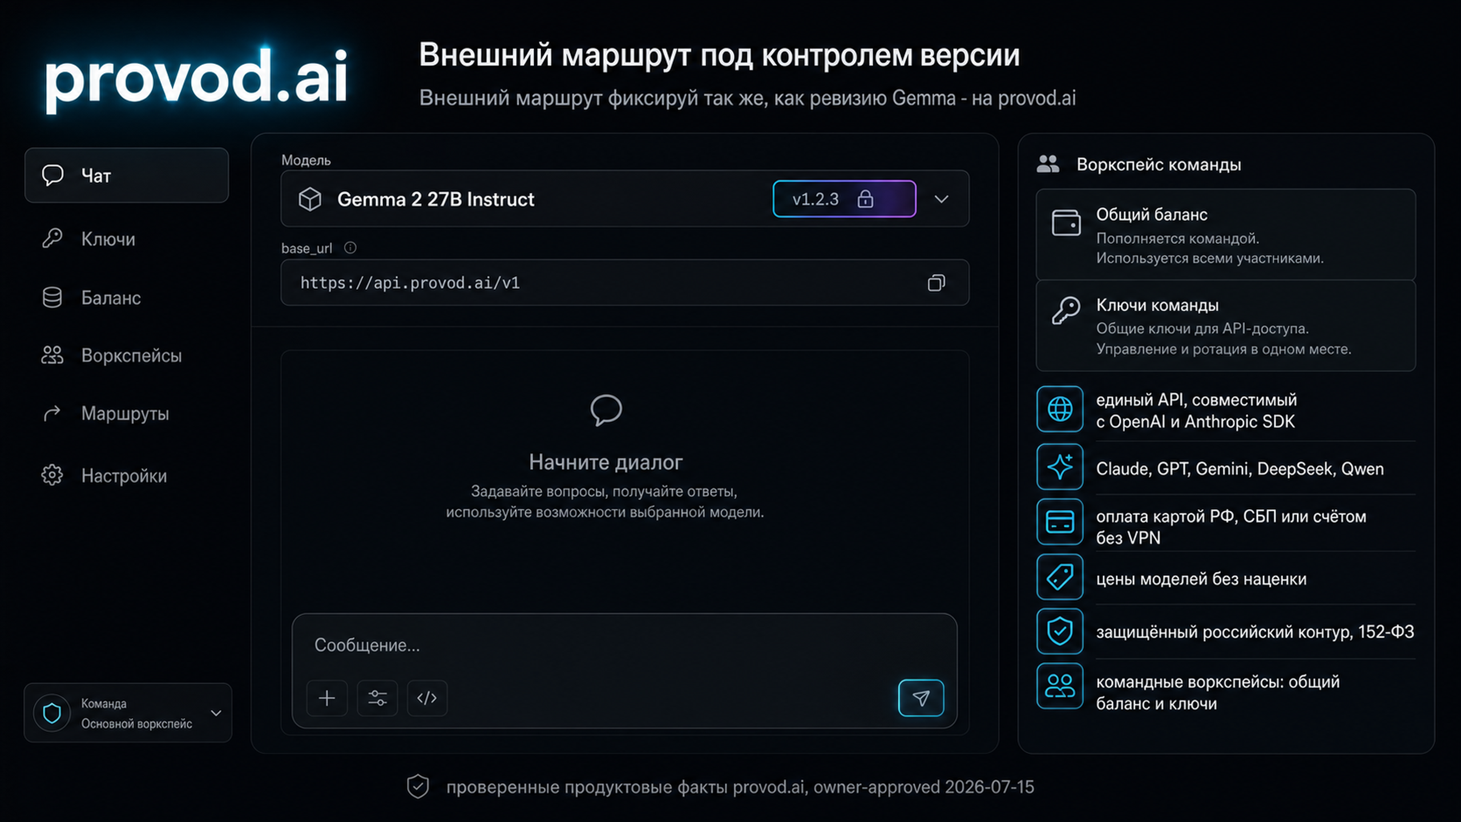Click the database coins icon beside Баланс
Viewport: 1461px width, 822px height.
click(52, 297)
